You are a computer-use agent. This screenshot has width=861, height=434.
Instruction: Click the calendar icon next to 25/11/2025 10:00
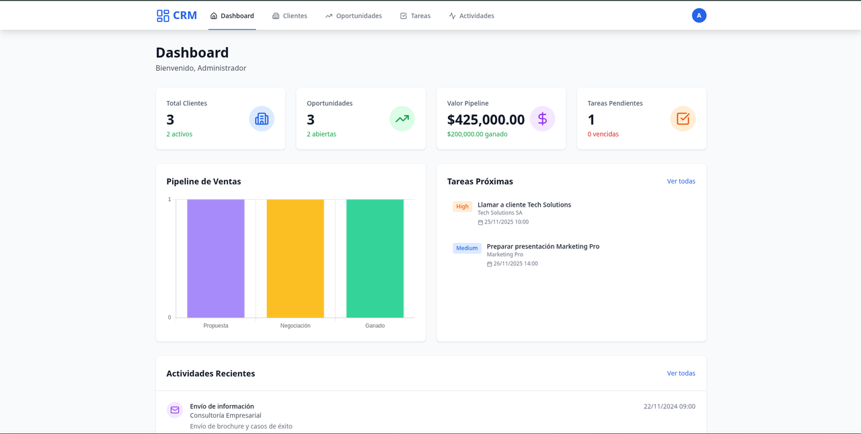[480, 222]
